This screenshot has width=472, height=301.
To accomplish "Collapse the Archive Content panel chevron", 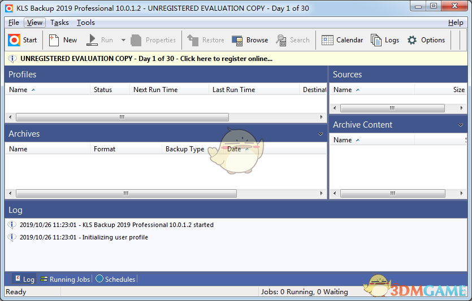I will pos(461,125).
